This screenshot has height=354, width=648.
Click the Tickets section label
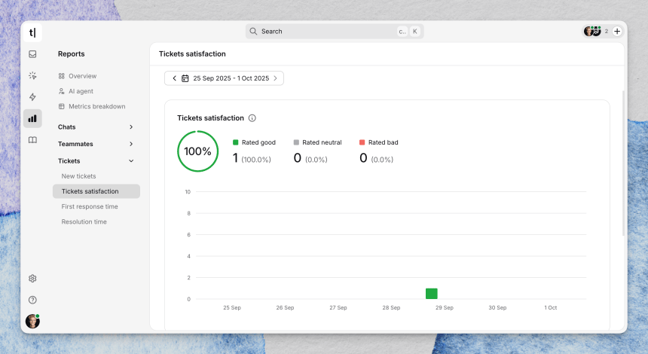click(x=69, y=160)
